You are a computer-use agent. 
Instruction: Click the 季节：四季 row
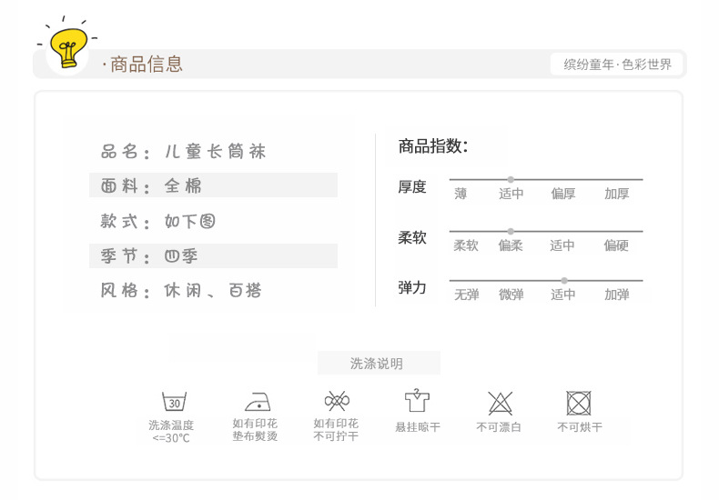[x=213, y=256]
